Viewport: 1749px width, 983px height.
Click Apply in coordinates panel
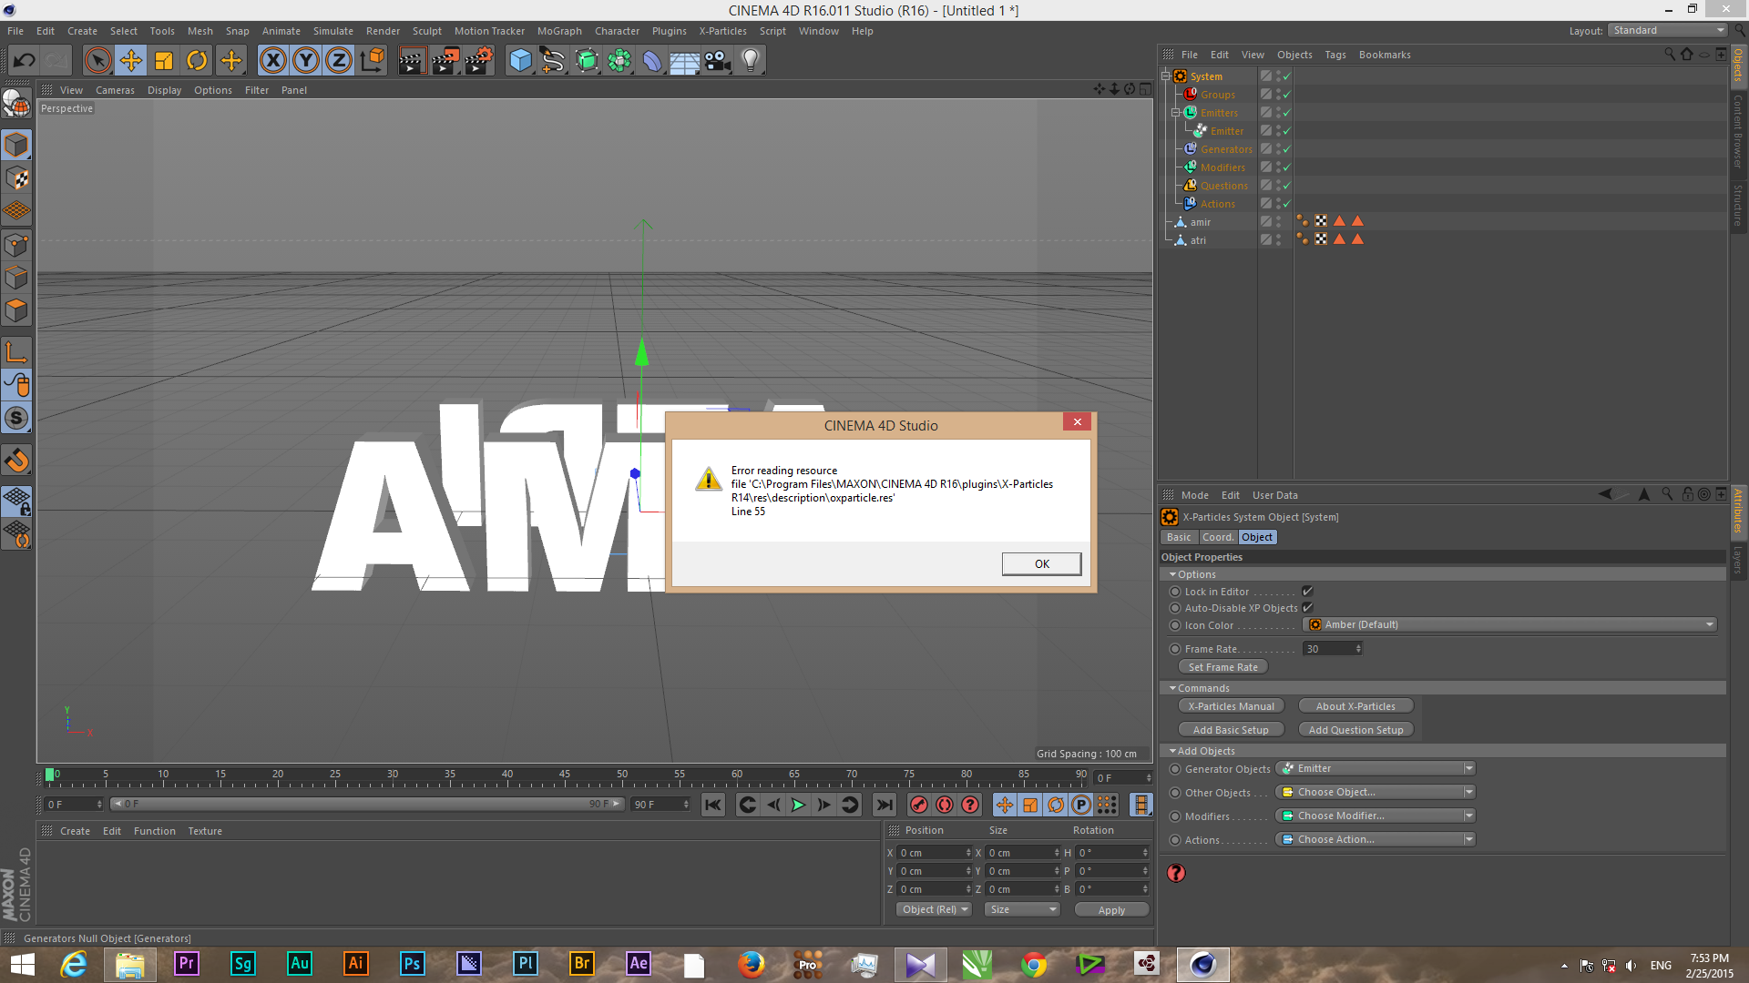[1111, 910]
